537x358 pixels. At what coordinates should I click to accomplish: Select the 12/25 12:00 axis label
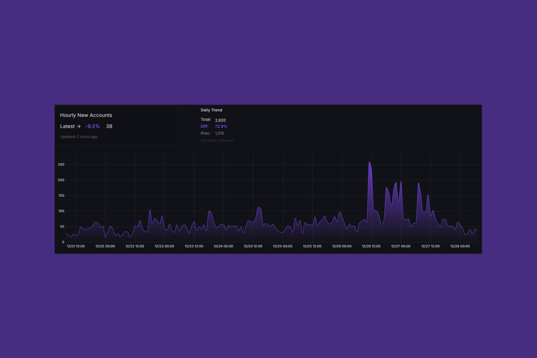(312, 245)
